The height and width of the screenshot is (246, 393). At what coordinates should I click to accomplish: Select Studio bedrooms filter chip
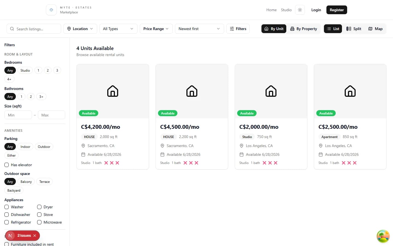25,71
